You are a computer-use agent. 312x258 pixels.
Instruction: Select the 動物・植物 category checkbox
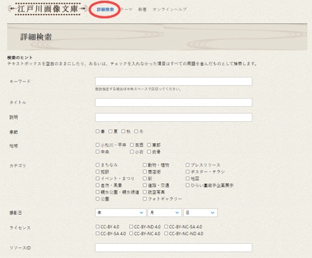145,164
